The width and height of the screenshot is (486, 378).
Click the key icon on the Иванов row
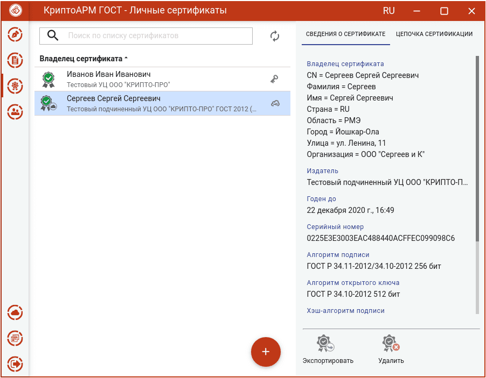click(274, 79)
